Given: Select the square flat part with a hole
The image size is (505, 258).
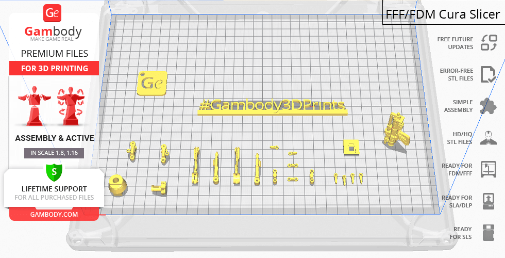Looking at the screenshot, I should pyautogui.click(x=351, y=147).
